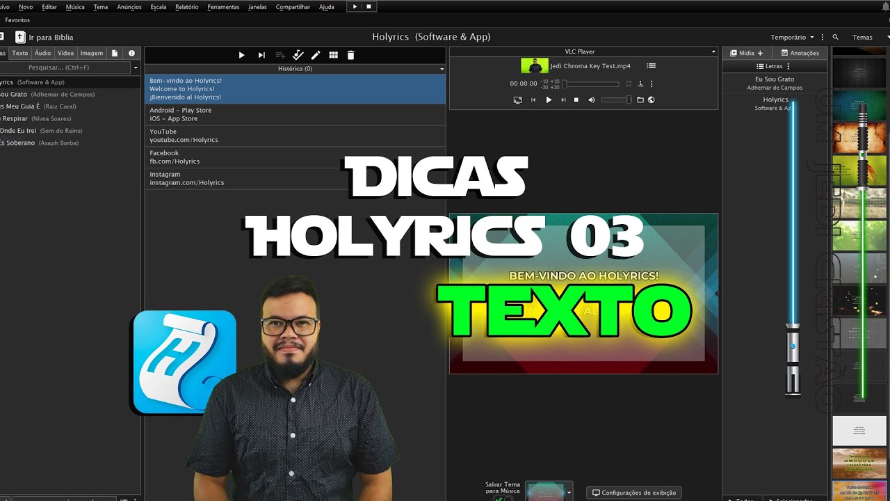Click the VLC seek progress bar

[x=591, y=83]
